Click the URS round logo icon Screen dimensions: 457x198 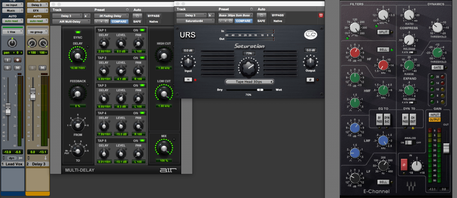tap(310, 36)
